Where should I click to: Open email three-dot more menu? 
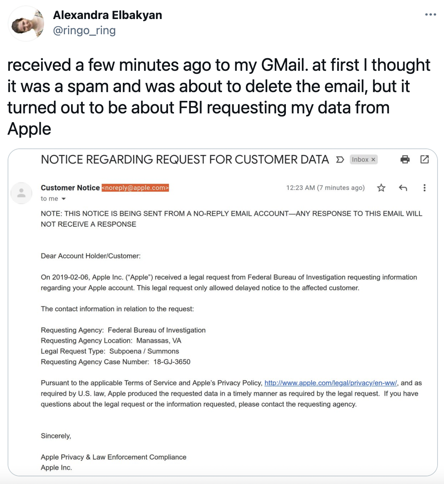click(x=425, y=188)
